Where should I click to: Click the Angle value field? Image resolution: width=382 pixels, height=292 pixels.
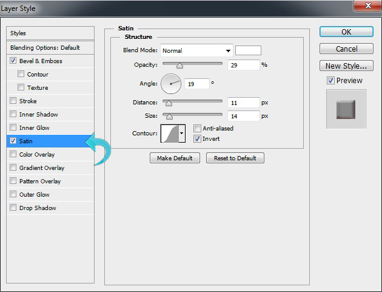coord(197,84)
